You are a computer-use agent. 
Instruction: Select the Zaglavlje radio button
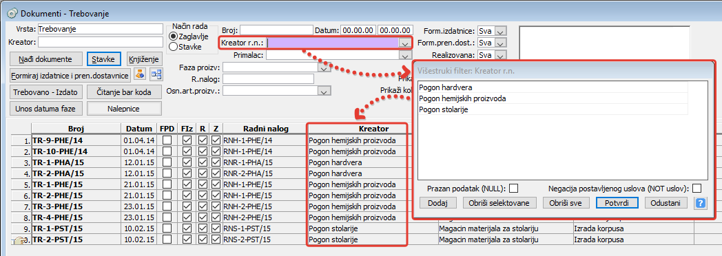(174, 36)
